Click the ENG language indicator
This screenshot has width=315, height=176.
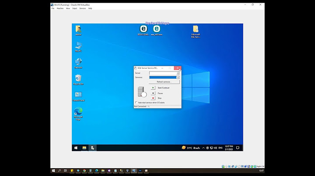(x=220, y=148)
